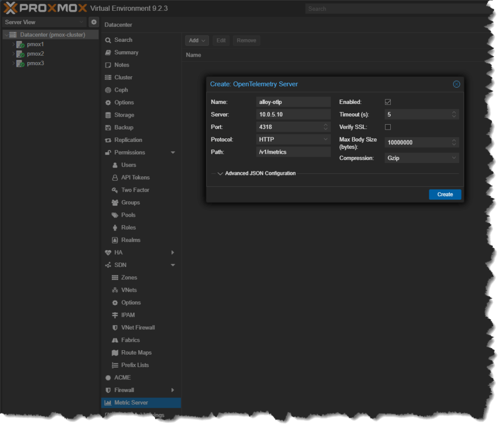The height and width of the screenshot is (430, 504).
Task: Click the Replication icon in sidebar
Action: 108,140
